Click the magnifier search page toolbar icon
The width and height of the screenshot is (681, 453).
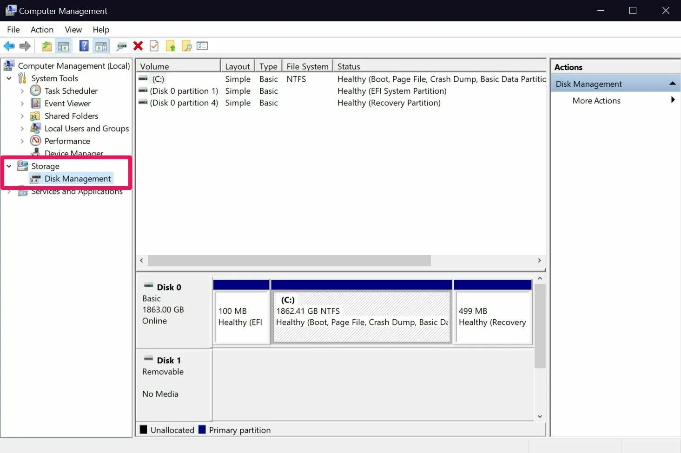tap(186, 46)
